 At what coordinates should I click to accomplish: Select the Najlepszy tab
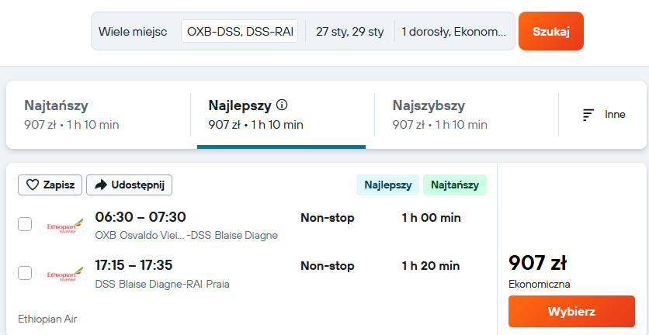(x=283, y=115)
